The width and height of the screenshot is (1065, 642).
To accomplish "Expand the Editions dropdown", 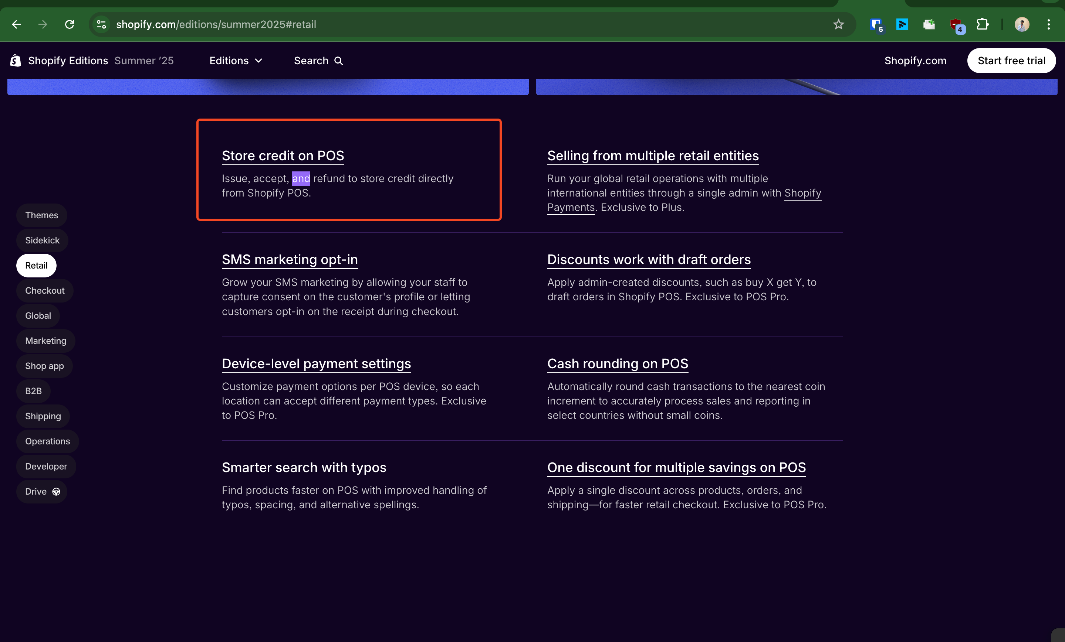I will tap(236, 61).
